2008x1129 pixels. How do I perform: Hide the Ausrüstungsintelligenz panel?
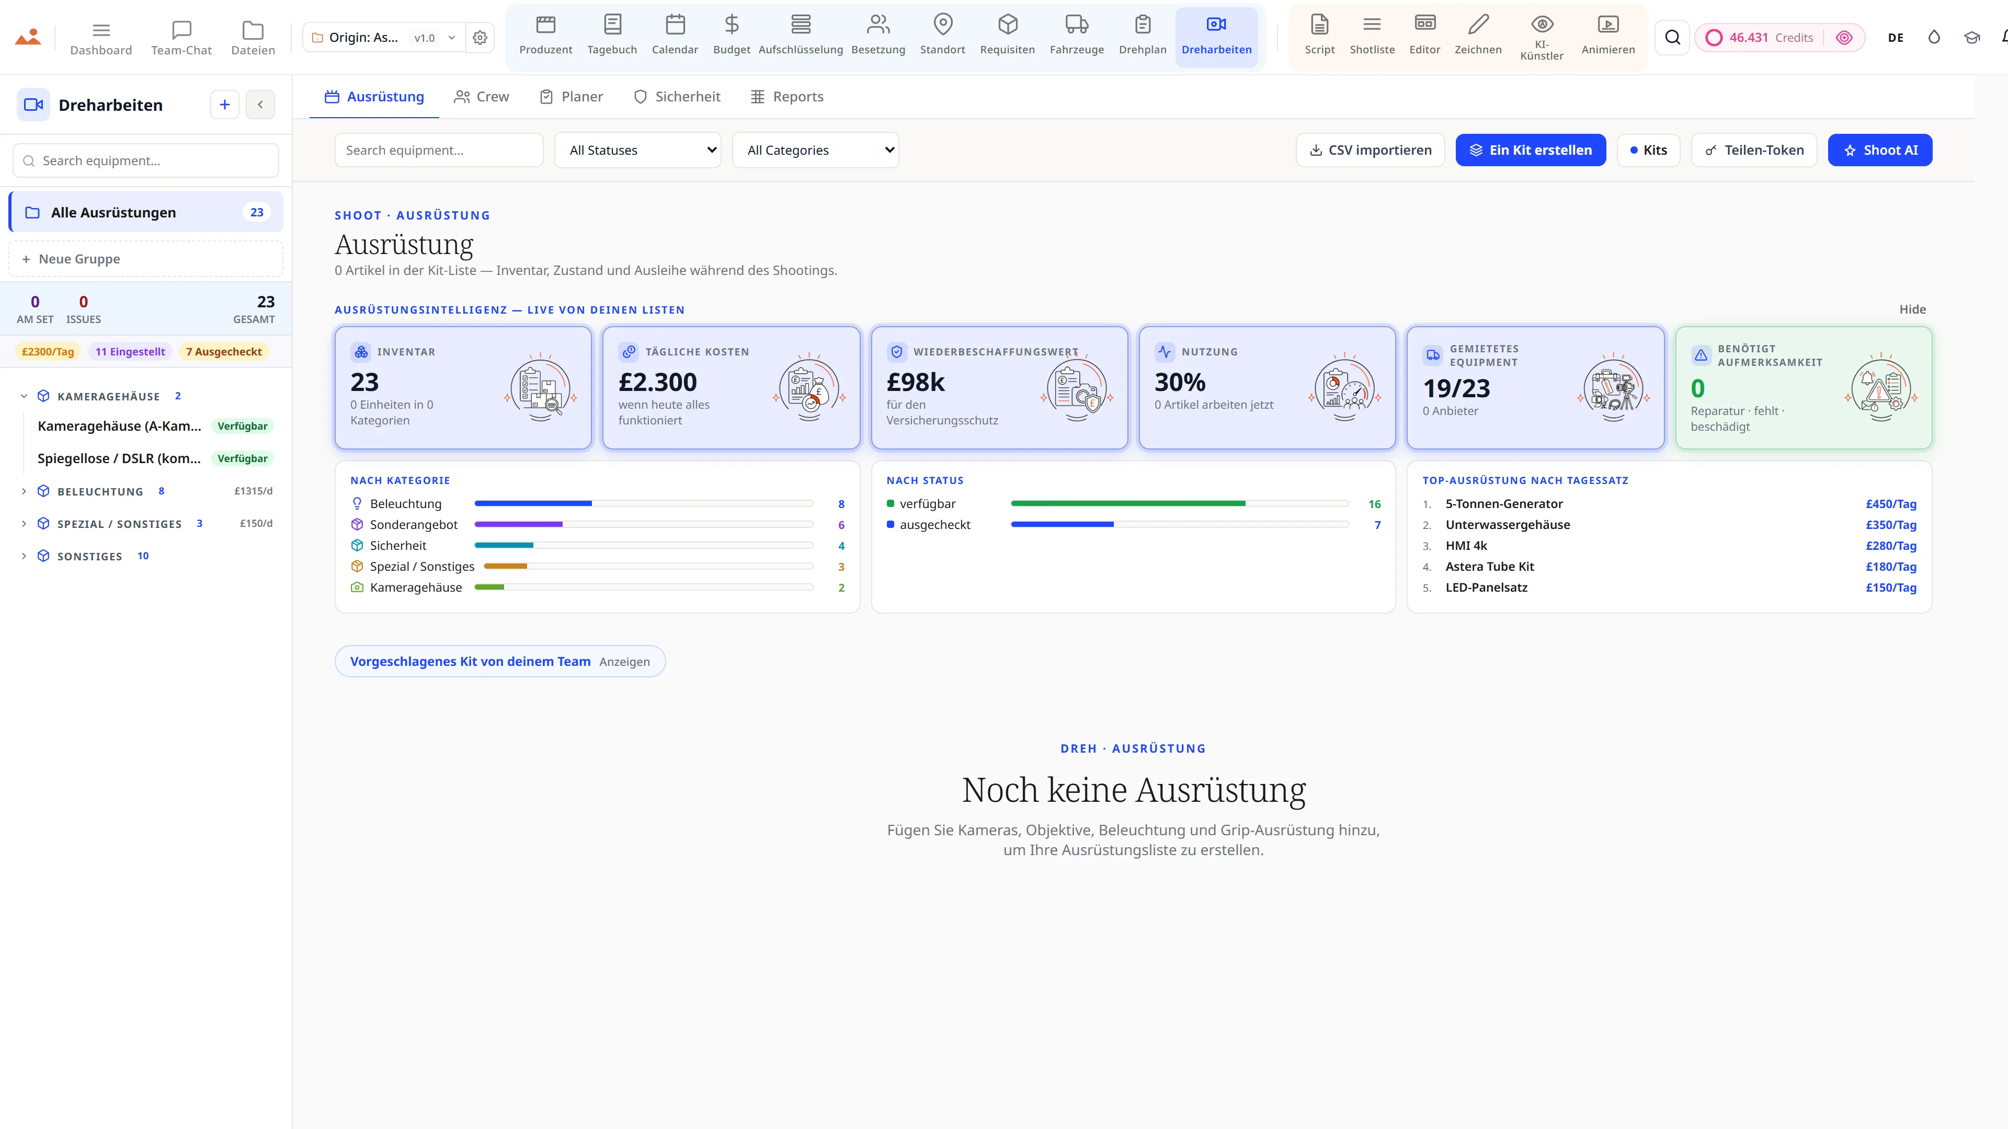(1912, 309)
